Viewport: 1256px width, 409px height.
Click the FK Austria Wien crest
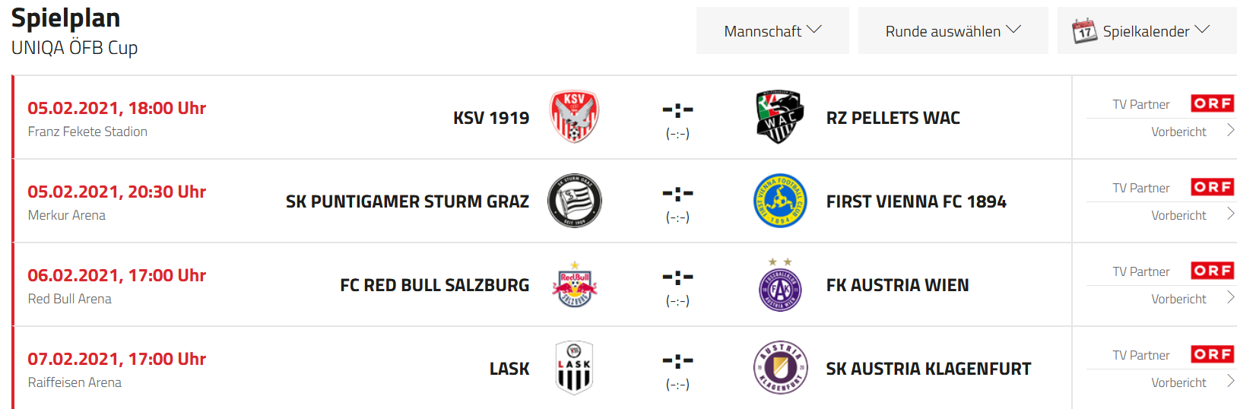point(780,285)
